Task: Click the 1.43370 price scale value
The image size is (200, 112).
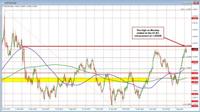Action: 195,43
